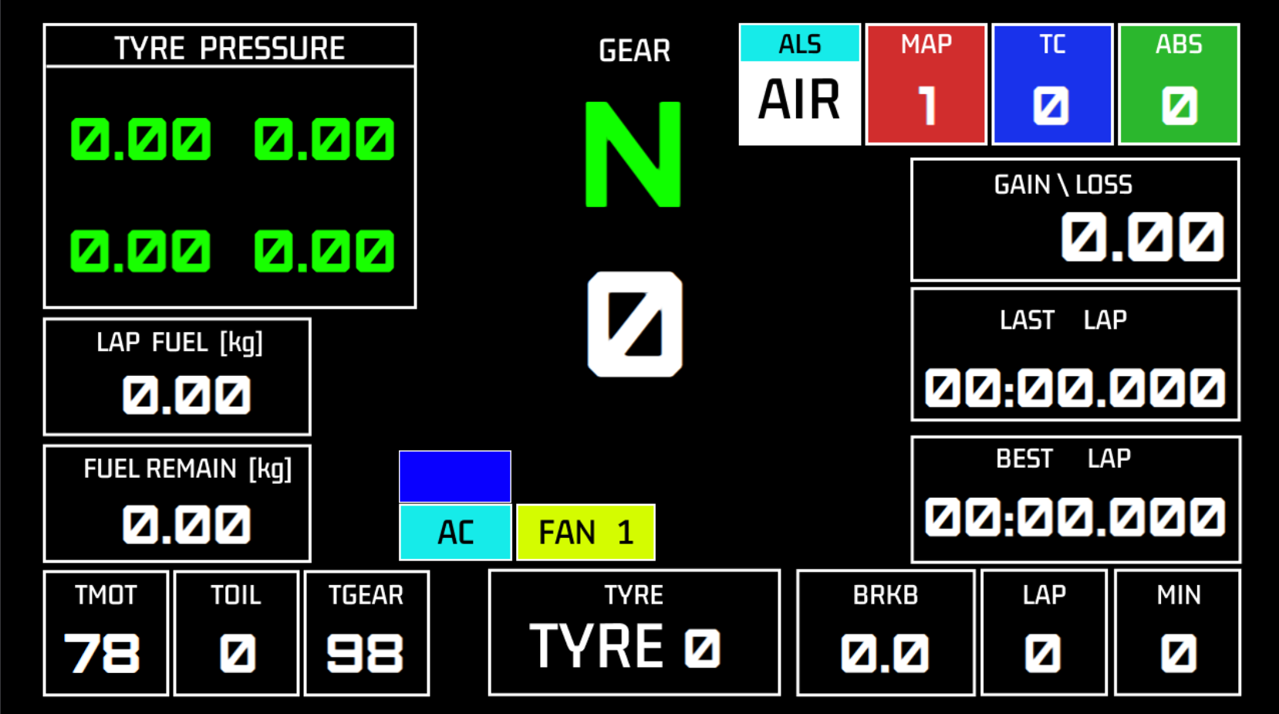Image resolution: width=1279 pixels, height=714 pixels.
Task: Click the cyan AC indicator
Action: 455,532
